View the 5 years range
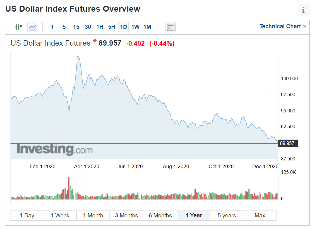 227,216
